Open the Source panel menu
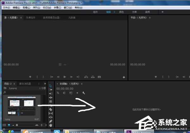Screen dimensions: 190x133 coord(21,18)
